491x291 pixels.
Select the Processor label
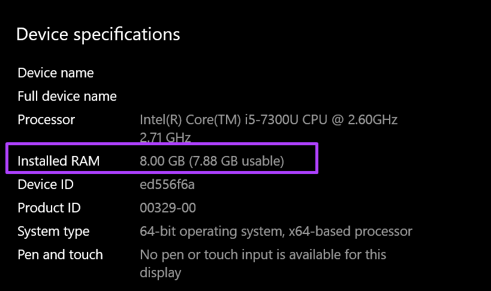pyautogui.click(x=46, y=120)
